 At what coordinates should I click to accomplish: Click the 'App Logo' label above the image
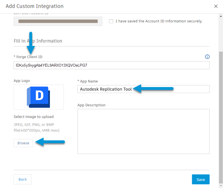tap(22, 81)
